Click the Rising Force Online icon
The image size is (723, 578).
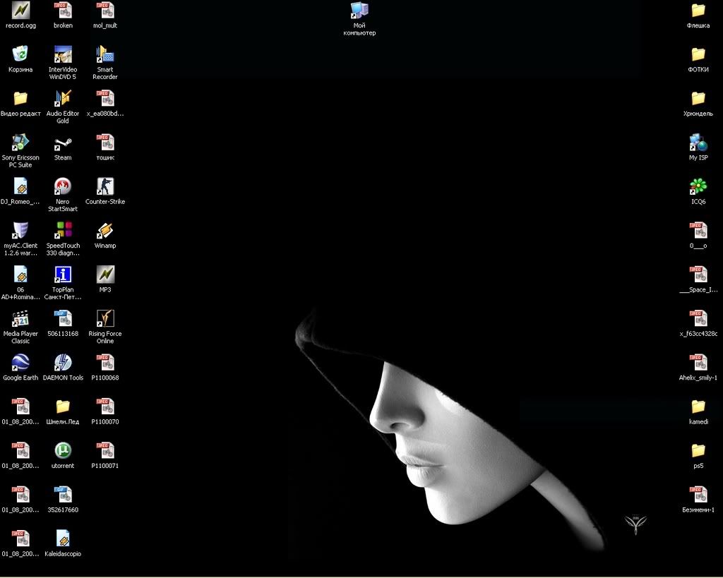tap(105, 319)
